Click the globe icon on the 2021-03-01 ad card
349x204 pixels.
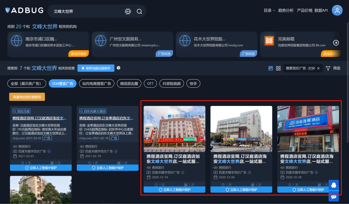pos(49,151)
